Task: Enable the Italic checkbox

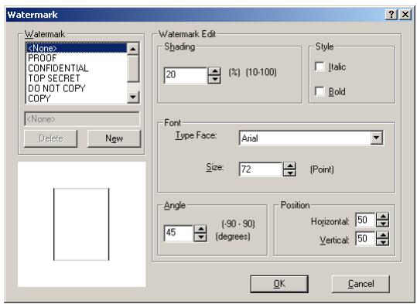Action: tap(320, 67)
